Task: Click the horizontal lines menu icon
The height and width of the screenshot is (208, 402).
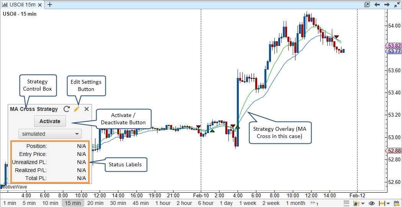Action: click(346, 203)
